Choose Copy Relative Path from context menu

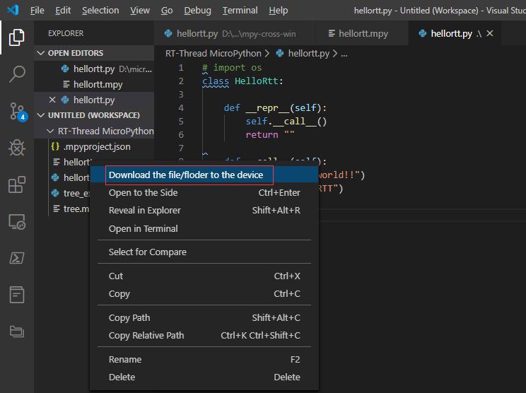(x=146, y=335)
